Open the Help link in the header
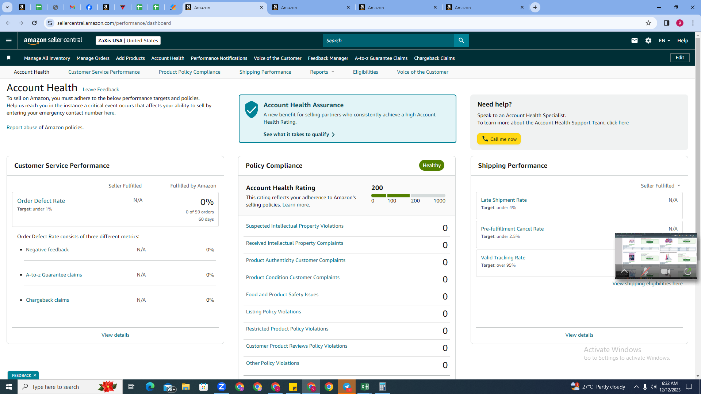The image size is (701, 394). click(683, 40)
